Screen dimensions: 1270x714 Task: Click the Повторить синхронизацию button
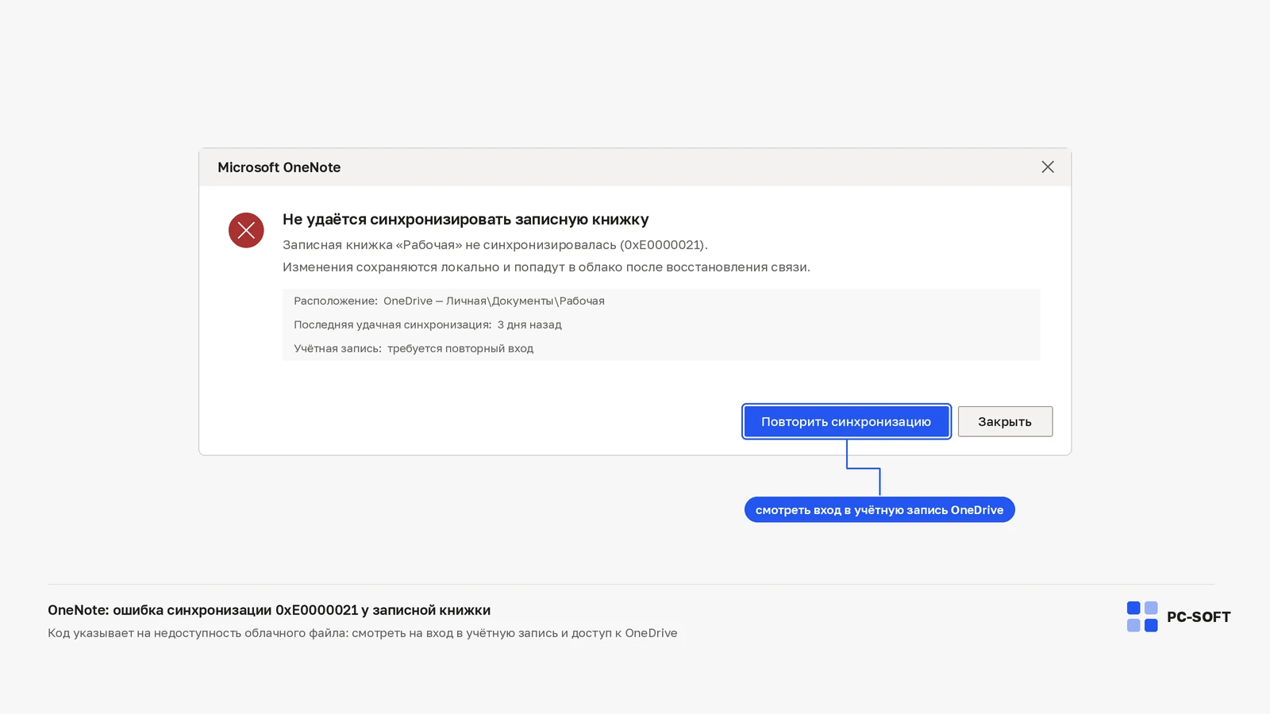[x=846, y=421]
